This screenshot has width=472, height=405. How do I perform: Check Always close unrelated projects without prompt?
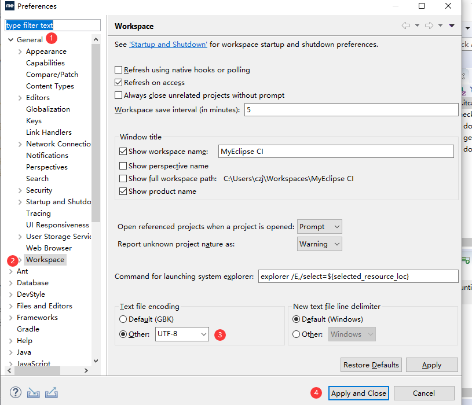[118, 95]
